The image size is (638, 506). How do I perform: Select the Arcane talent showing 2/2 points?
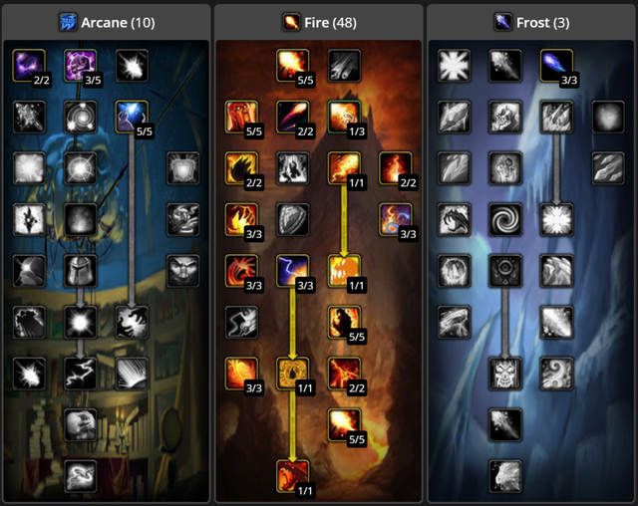[29, 66]
